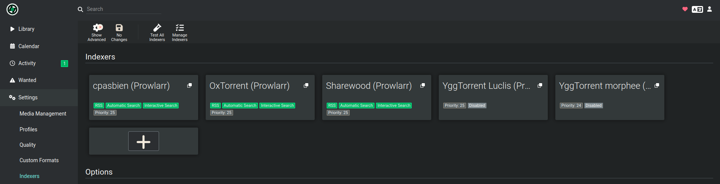Click the Search input field
The width and height of the screenshot is (720, 184).
[x=123, y=9]
